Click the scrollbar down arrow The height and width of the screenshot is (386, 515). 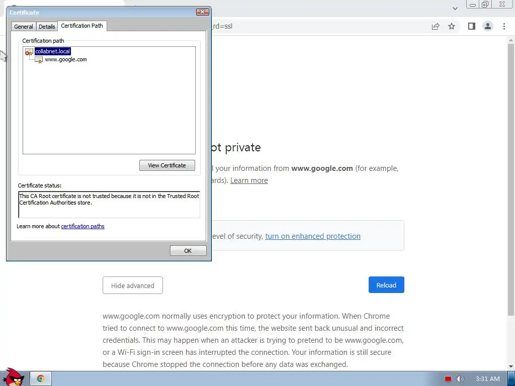(x=511, y=366)
